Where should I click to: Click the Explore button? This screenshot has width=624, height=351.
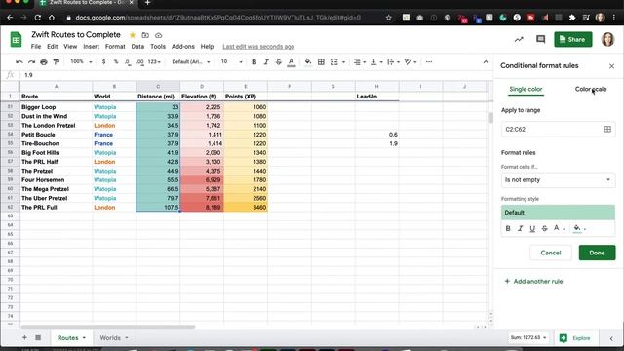(x=575, y=338)
